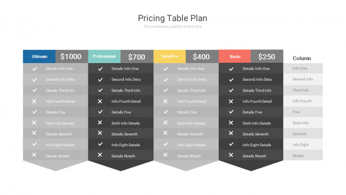Click the red Basic plan header

click(235, 56)
